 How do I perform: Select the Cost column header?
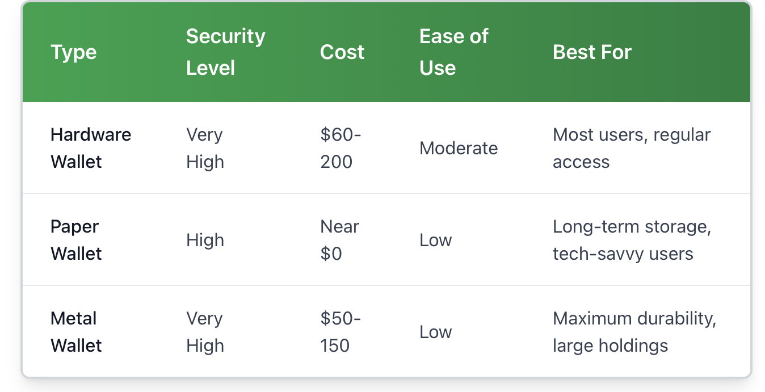point(342,52)
